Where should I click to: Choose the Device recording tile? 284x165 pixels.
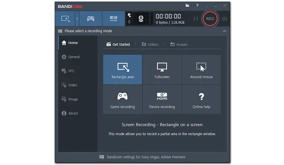[162, 99]
